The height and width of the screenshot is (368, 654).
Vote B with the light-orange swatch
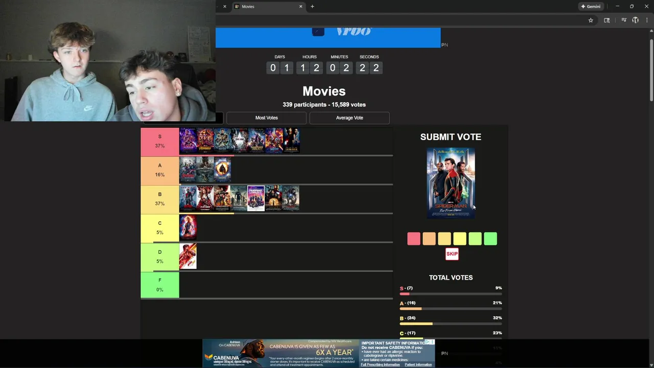coord(445,239)
